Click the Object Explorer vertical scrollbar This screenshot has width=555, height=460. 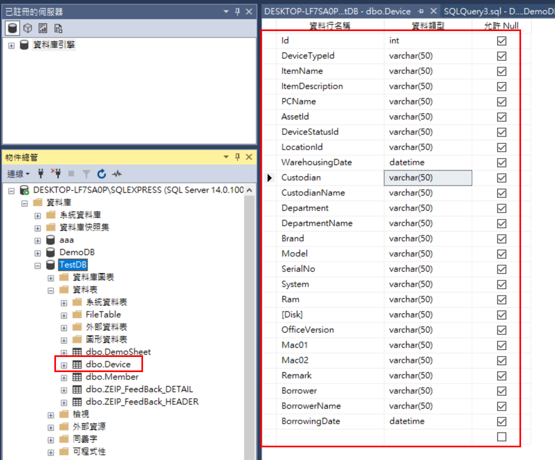click(x=249, y=328)
